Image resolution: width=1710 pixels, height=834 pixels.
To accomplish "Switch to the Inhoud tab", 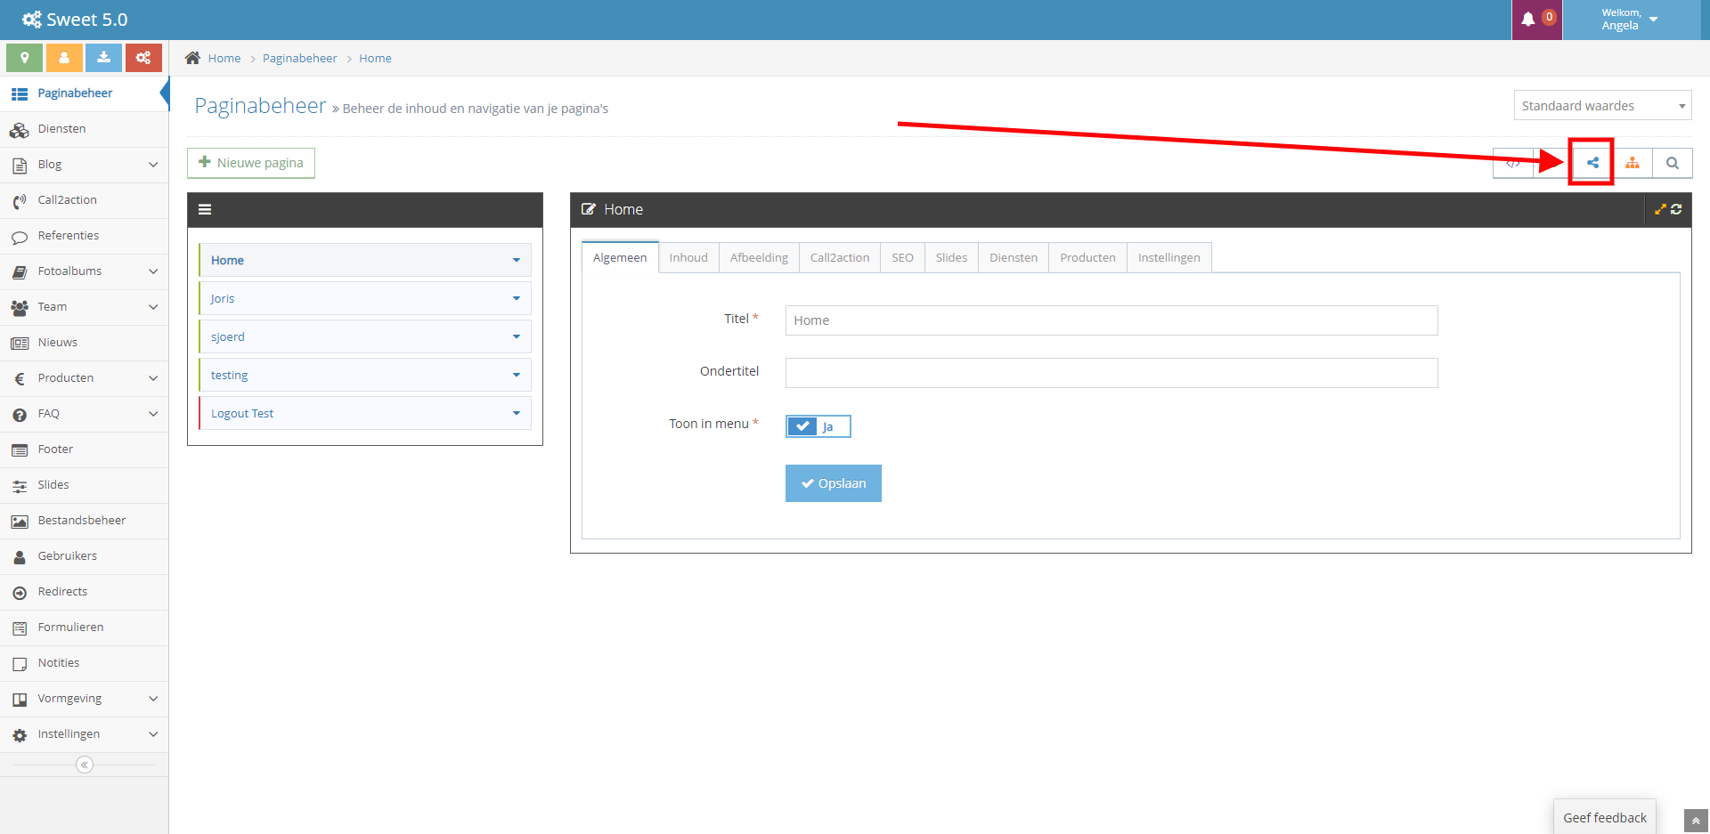I will point(688,257).
